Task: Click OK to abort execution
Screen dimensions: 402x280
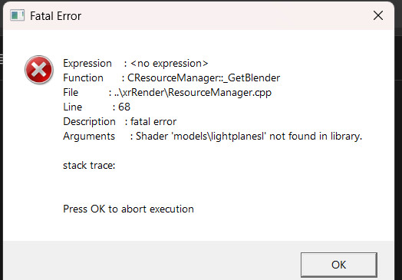Action: point(338,265)
